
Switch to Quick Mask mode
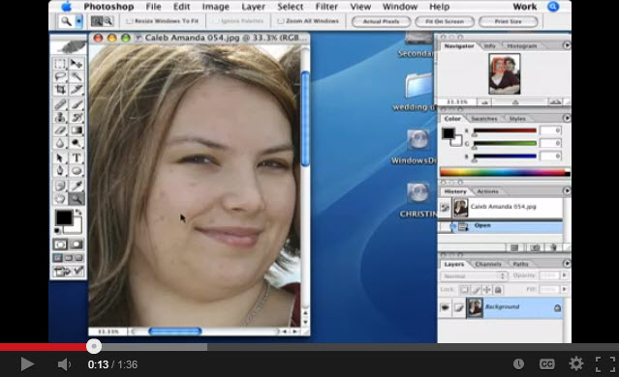point(77,245)
